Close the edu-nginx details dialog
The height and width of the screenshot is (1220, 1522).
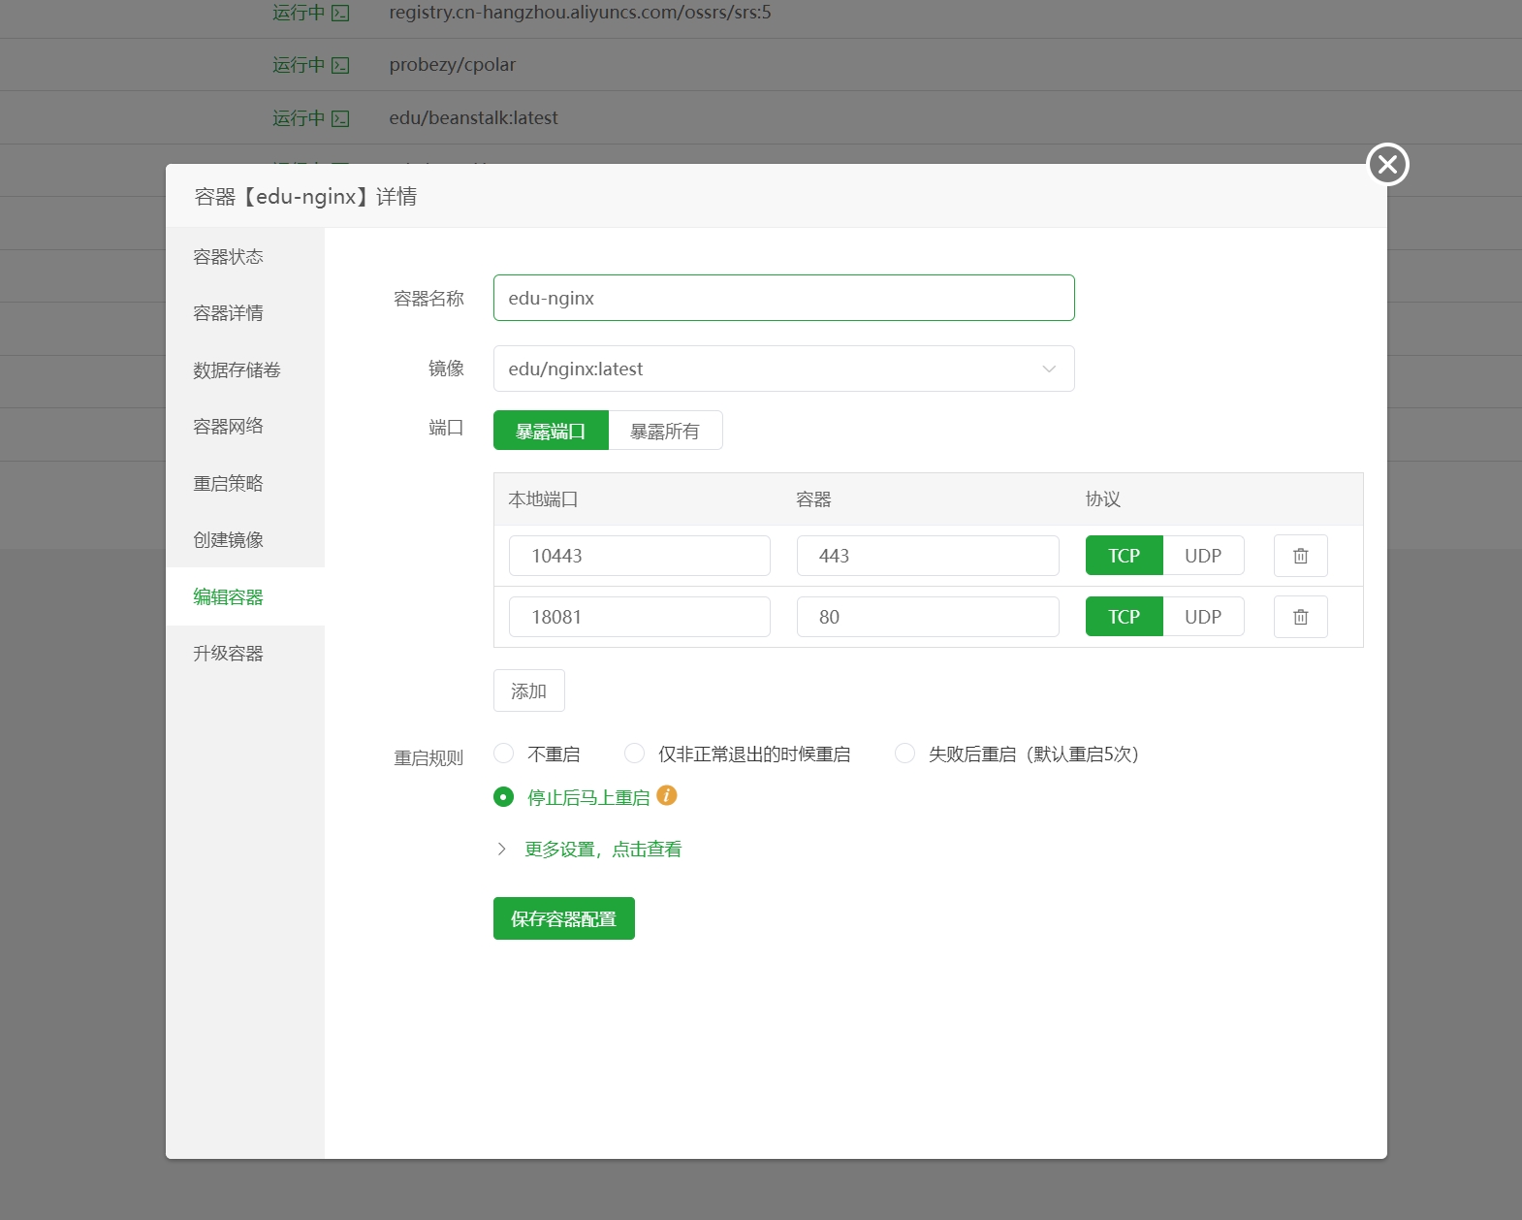[x=1387, y=164]
